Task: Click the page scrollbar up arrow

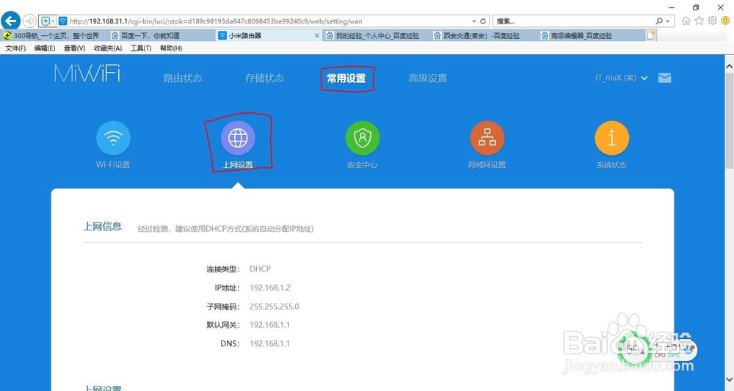Action: point(729,67)
